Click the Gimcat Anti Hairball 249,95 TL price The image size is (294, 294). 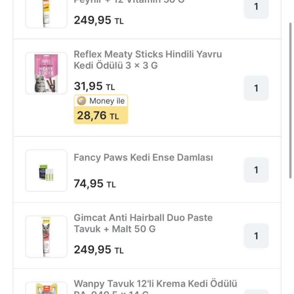pyautogui.click(x=98, y=250)
